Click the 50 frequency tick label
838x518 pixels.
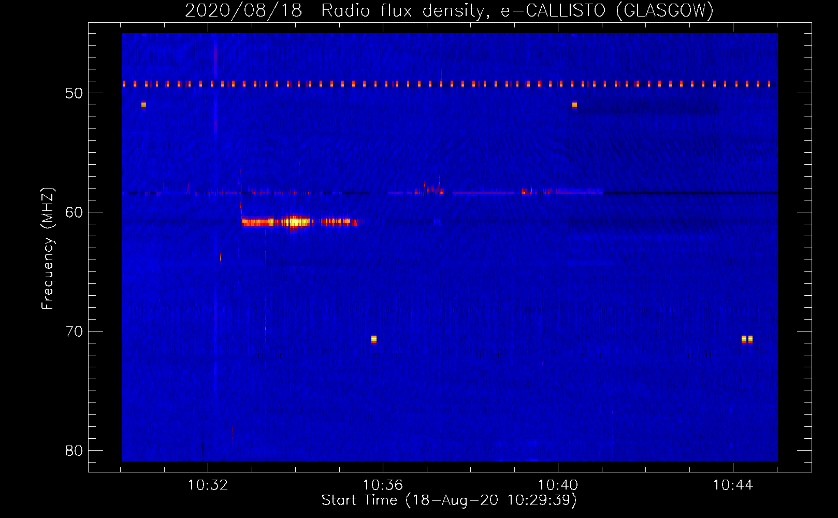74,93
